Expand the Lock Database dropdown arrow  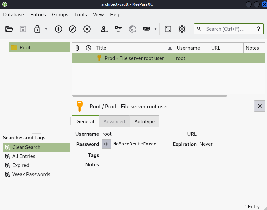[x=46, y=29]
